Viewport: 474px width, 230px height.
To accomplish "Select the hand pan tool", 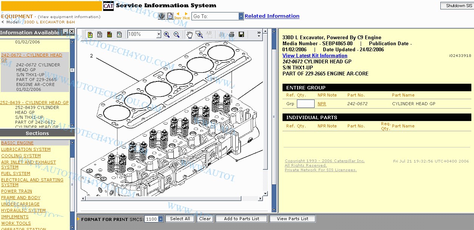I will pos(190,35).
